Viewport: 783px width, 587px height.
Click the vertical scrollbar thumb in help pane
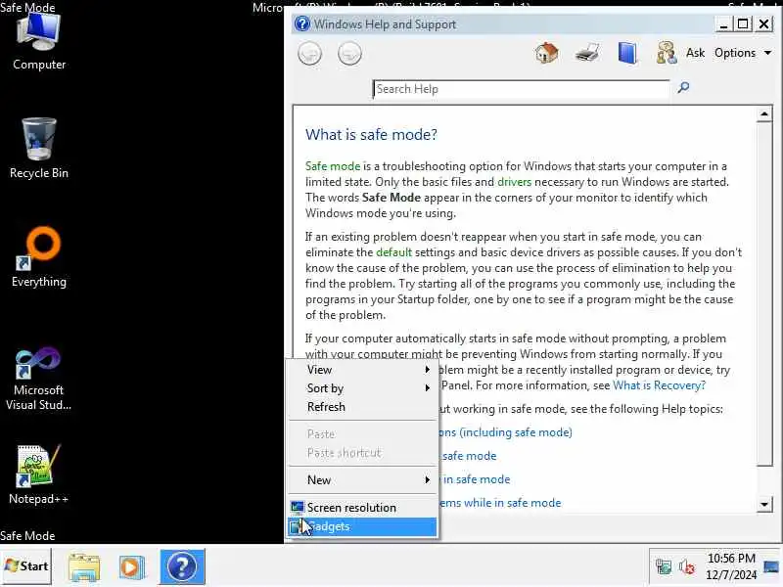[x=764, y=294]
